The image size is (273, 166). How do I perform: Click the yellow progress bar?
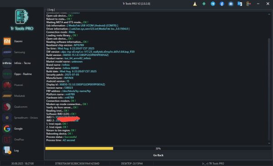tap(79, 148)
